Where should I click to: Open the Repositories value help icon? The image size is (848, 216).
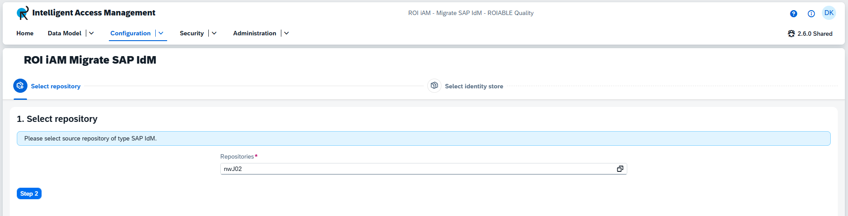[620, 169]
